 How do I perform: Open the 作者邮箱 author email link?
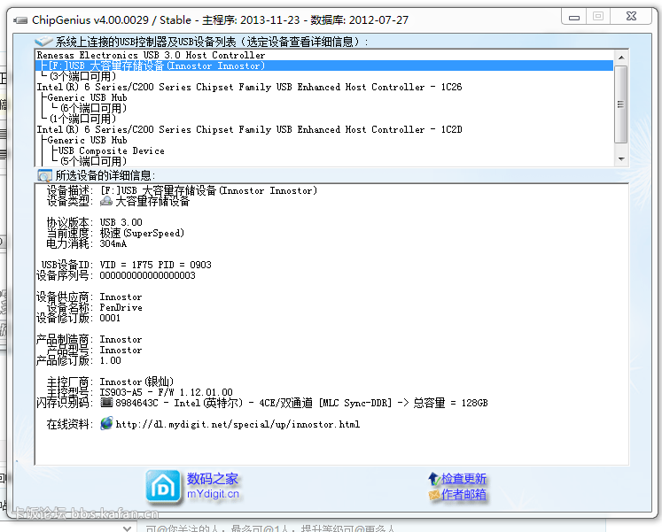click(x=463, y=494)
